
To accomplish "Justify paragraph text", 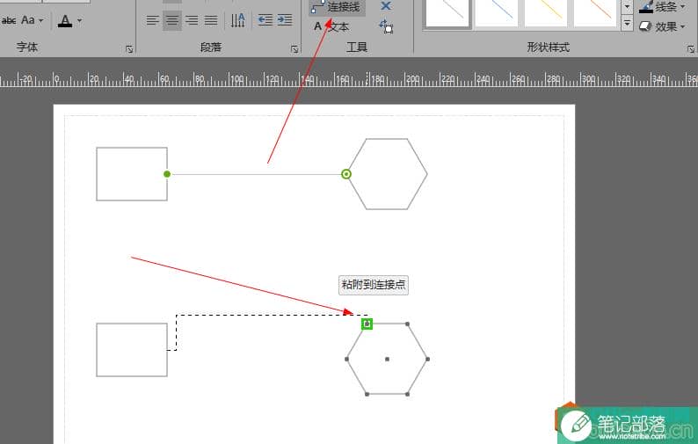I will click(211, 20).
